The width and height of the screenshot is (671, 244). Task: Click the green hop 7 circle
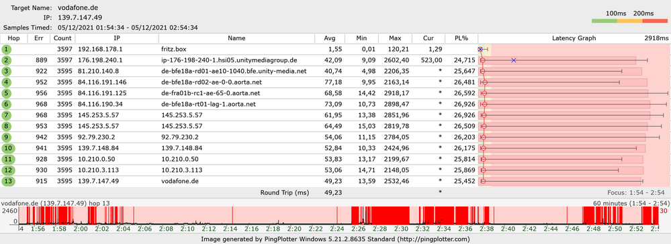[7, 115]
